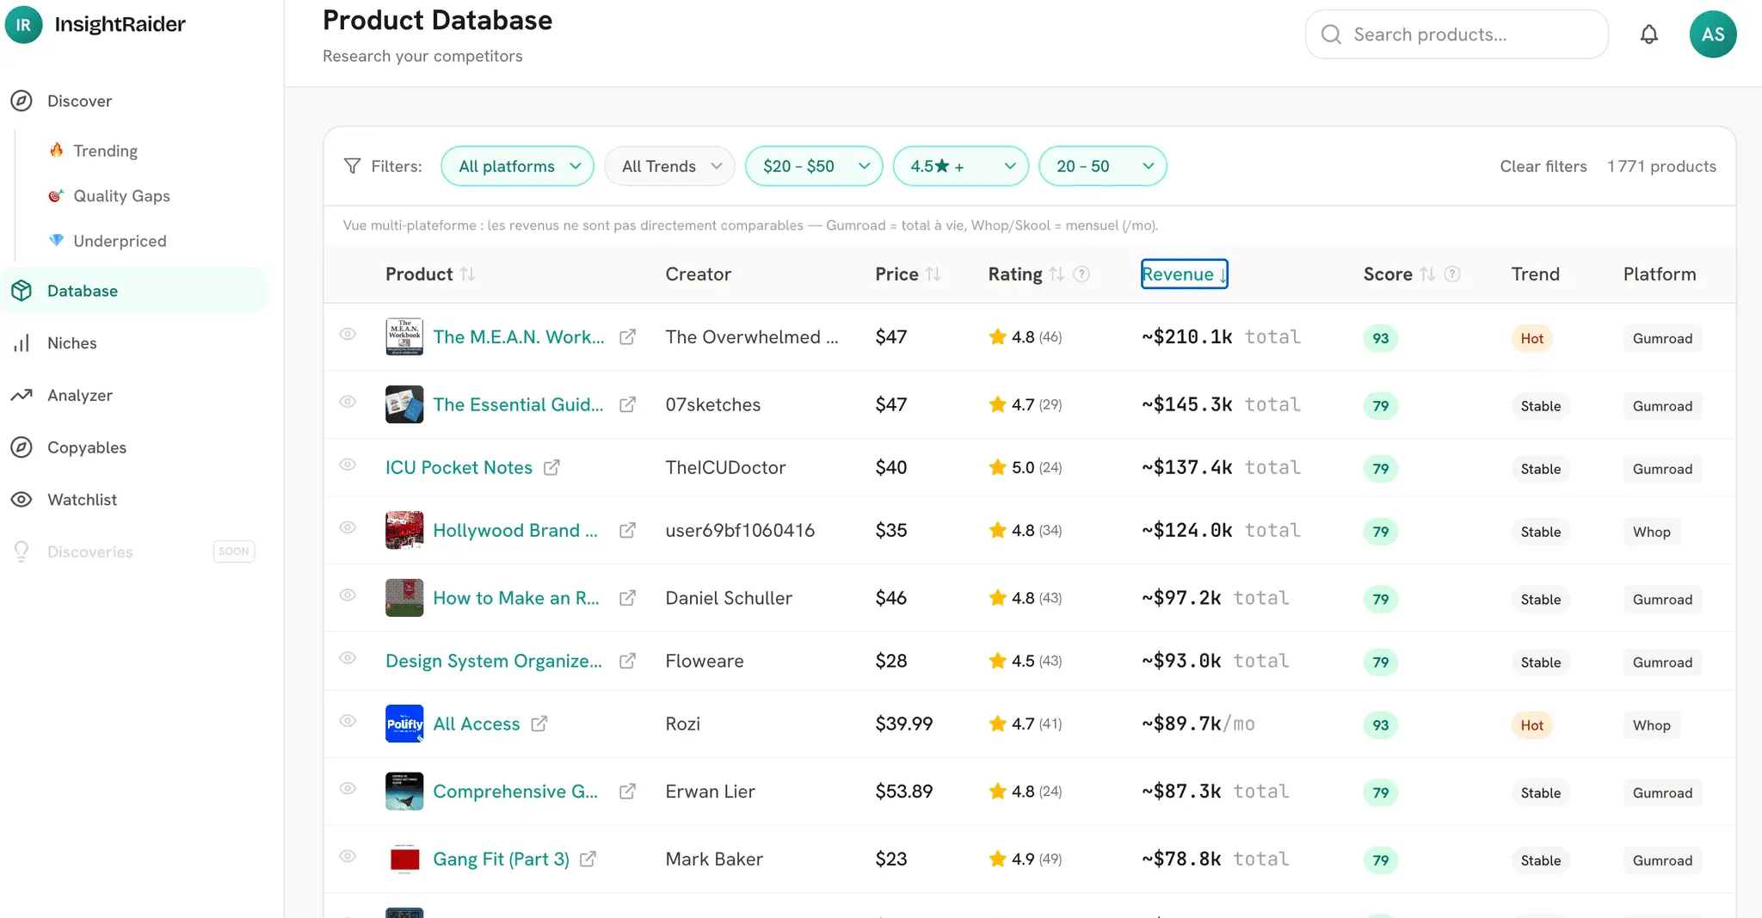Screen dimensions: 1762x918
Task: Open the notifications bell
Action: (x=1648, y=34)
